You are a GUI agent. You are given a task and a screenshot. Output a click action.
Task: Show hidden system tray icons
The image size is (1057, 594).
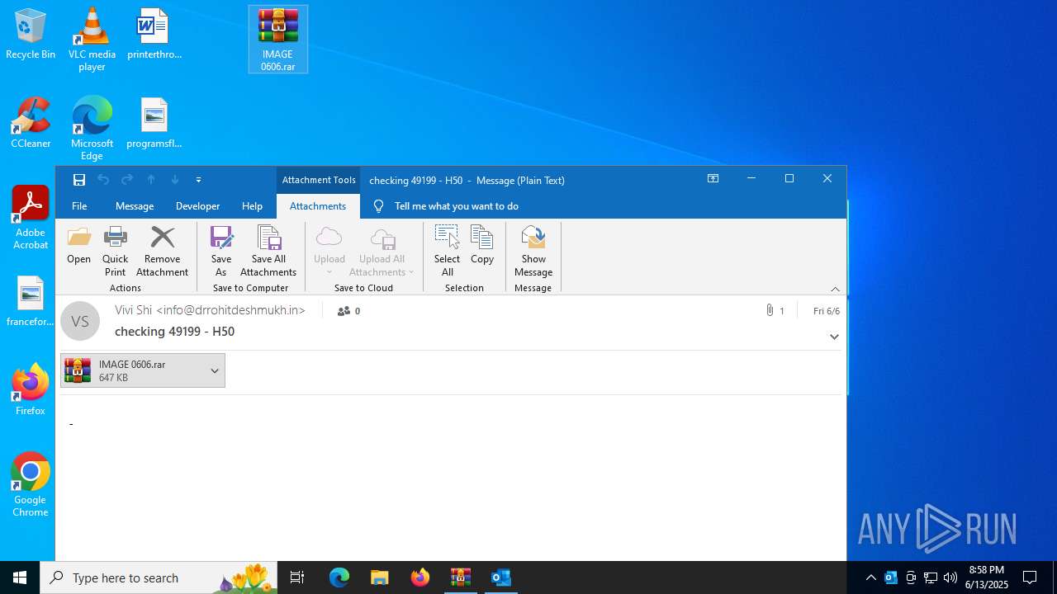(x=870, y=577)
